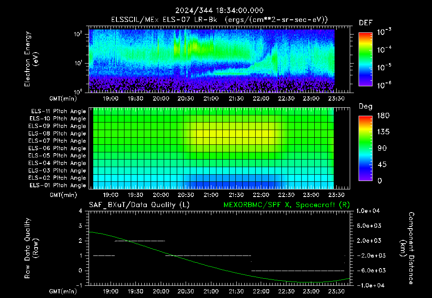Click the 19:30 tick under data quality plot
Image resolution: width=432 pixels, height=298 pixels.
[x=135, y=291]
